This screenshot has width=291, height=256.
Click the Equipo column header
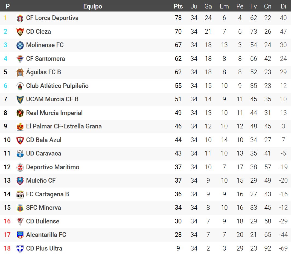click(92, 6)
